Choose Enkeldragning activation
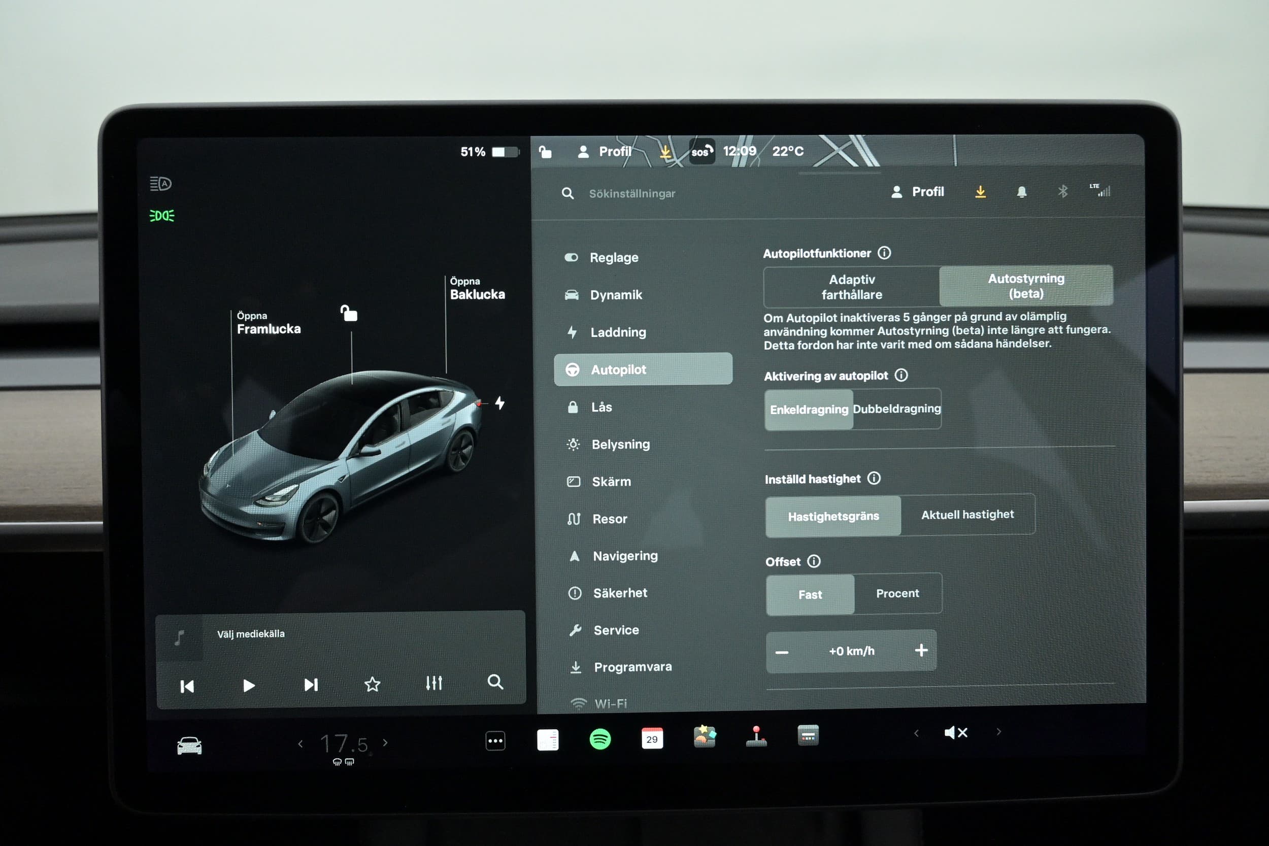Image resolution: width=1269 pixels, height=846 pixels. 809,410
